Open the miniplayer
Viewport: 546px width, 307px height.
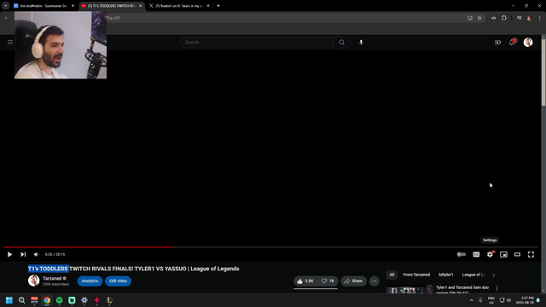[503, 254]
